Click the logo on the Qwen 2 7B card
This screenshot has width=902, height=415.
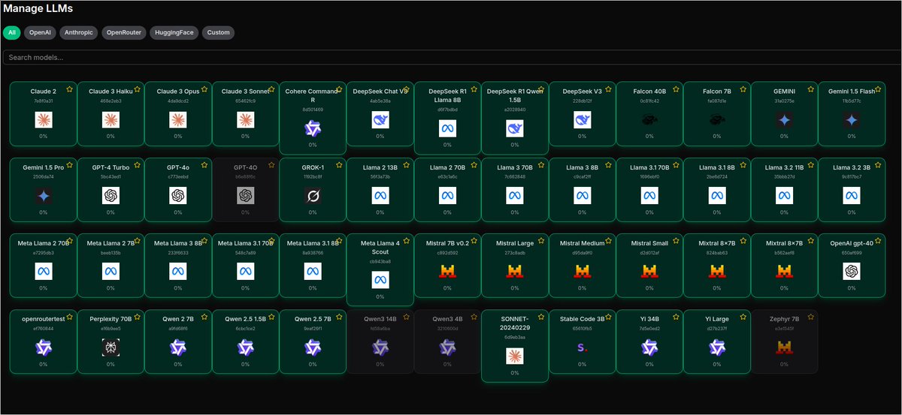click(x=177, y=347)
